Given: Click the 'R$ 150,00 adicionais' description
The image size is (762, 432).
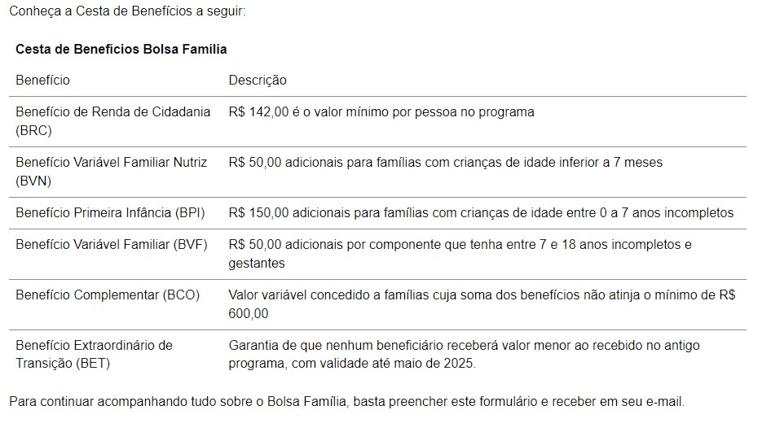Looking at the screenshot, I should pos(481,212).
